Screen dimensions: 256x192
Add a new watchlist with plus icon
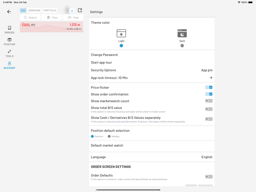pyautogui.click(x=72, y=11)
